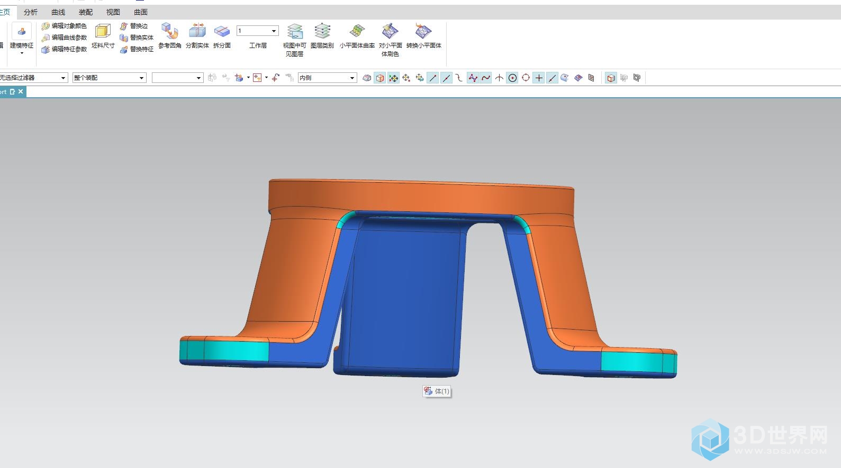Click the last double-box icon on toolbar
Image resolution: width=841 pixels, height=468 pixels.
click(637, 78)
